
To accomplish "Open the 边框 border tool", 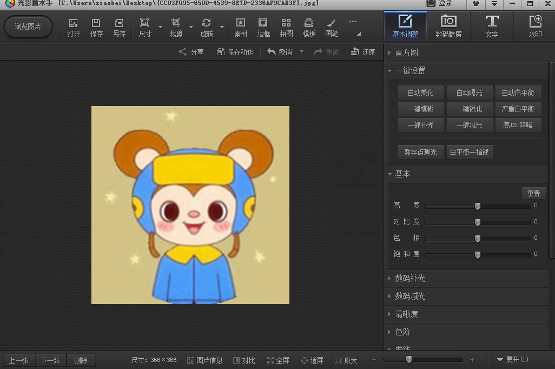I will (x=263, y=27).
